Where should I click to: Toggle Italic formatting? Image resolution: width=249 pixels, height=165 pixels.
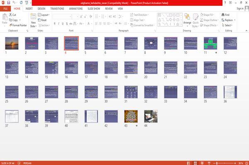coord(59,24)
